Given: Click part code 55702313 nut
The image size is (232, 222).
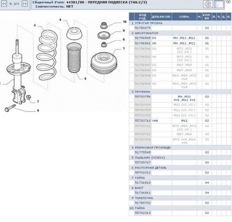Looking at the screenshot, I should point(143,213).
